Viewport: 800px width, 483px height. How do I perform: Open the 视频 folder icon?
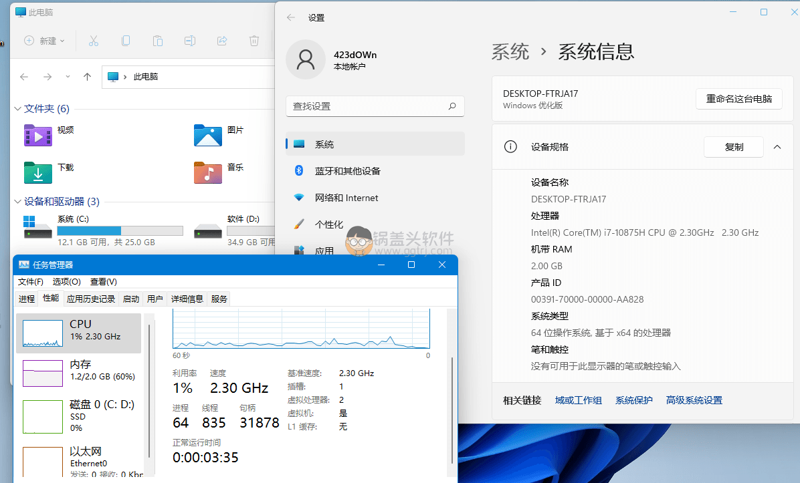click(x=37, y=136)
